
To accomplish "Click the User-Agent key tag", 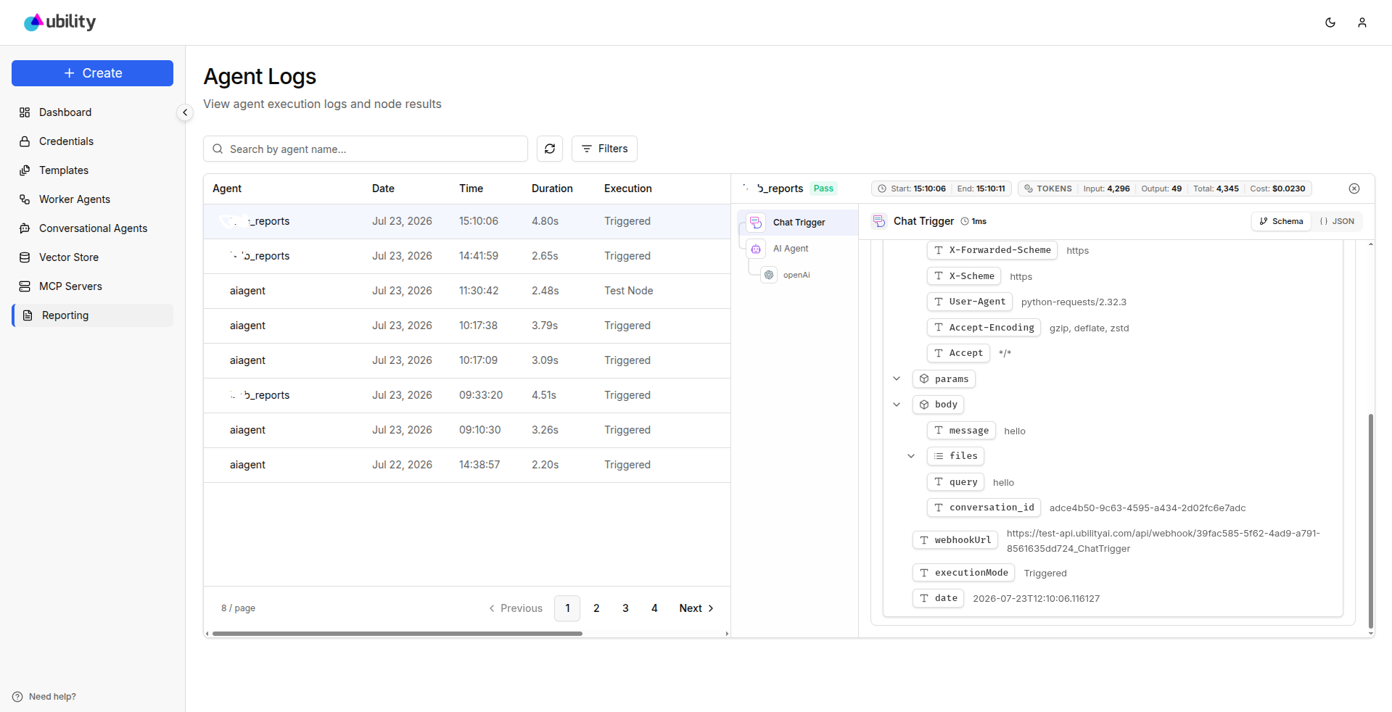I will click(x=970, y=302).
